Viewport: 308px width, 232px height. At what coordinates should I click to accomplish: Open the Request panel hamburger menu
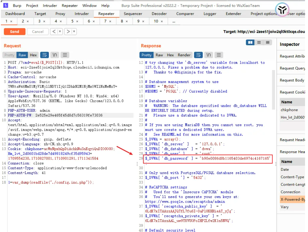pyautogui.click(x=65, y=55)
